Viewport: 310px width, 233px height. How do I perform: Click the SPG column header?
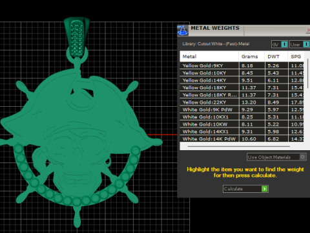[x=296, y=56]
